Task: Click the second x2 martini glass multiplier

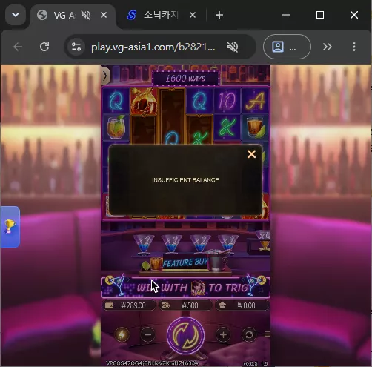Action: [x=172, y=244]
